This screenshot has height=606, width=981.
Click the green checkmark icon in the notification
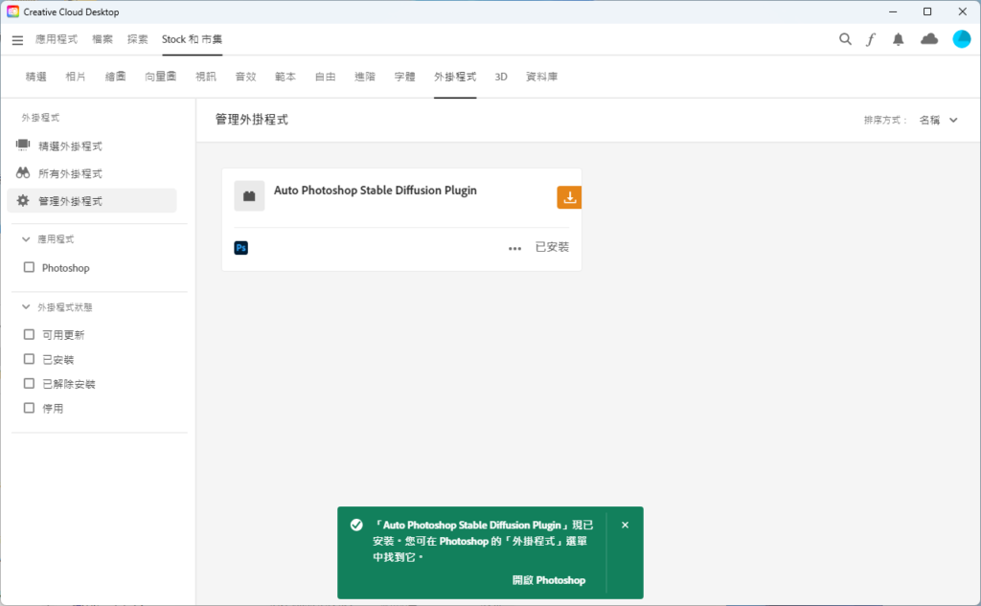point(356,525)
